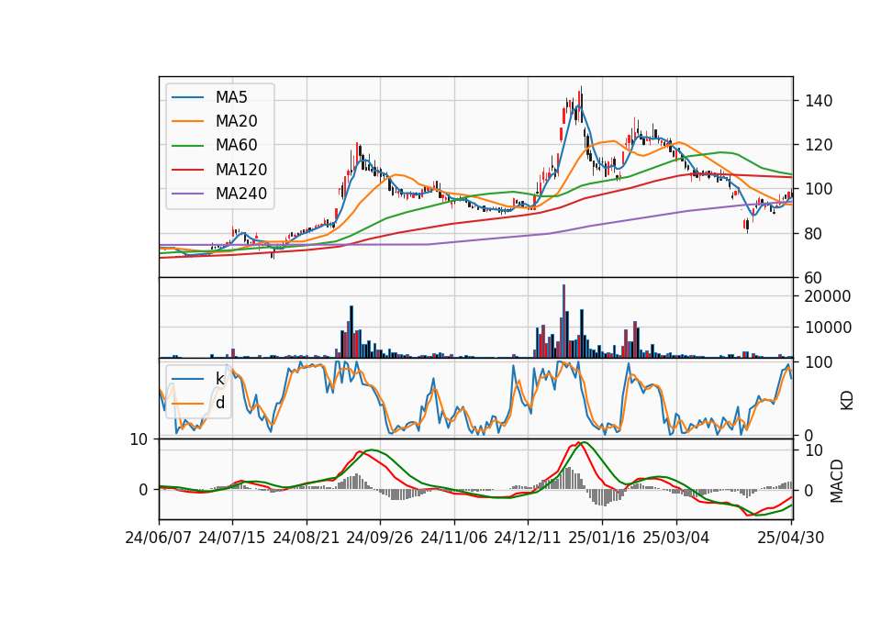Click the 24/09/26 date axis label
The width and height of the screenshot is (881, 633).
tap(379, 538)
